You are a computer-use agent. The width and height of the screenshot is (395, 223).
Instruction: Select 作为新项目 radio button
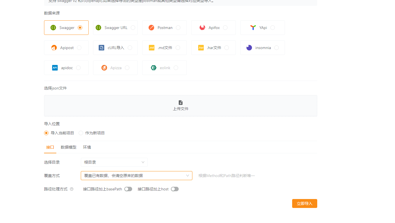pyautogui.click(x=81, y=133)
